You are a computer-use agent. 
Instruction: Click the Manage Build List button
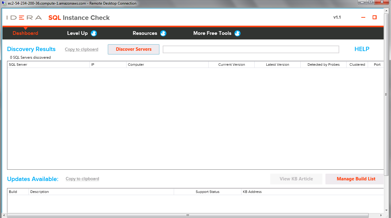[x=356, y=179]
